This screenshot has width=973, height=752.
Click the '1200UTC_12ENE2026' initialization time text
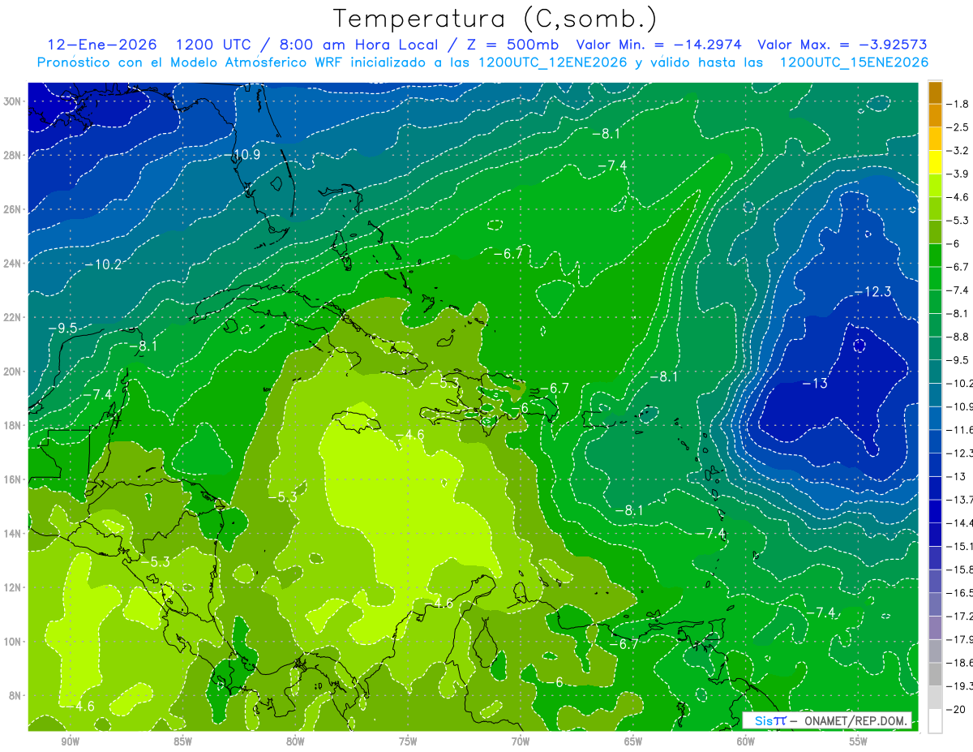[x=552, y=62]
